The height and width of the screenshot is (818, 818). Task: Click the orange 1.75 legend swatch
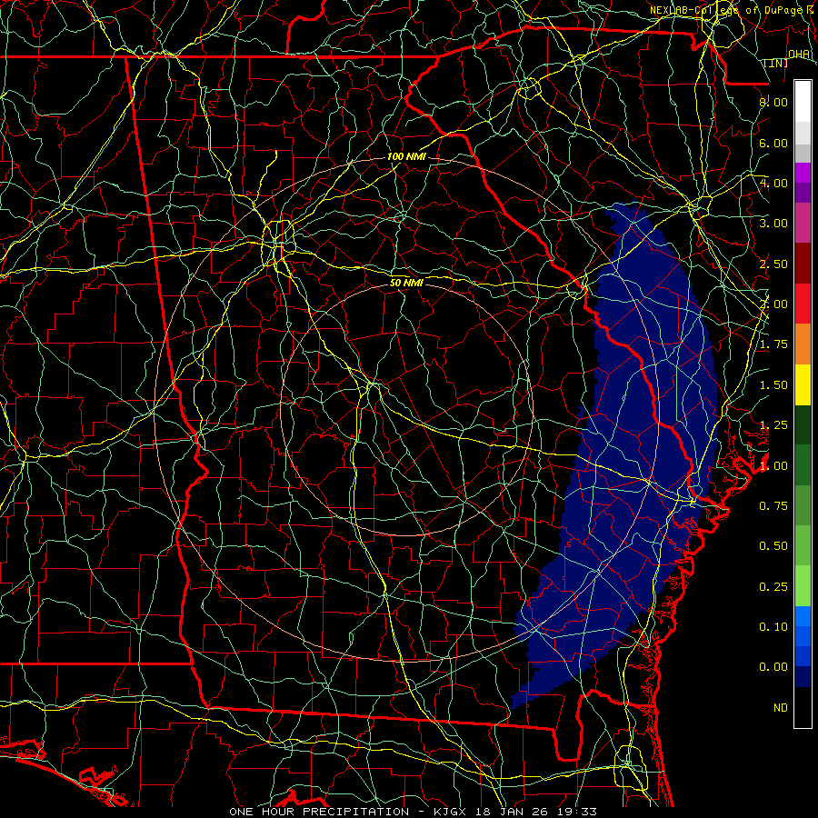tap(803, 344)
